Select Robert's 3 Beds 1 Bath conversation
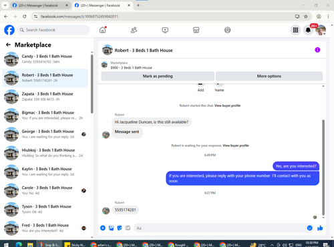The image size is (334, 247). point(45,78)
